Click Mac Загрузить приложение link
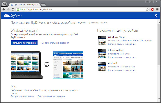This screenshot has height=103, width=161. click(22, 96)
